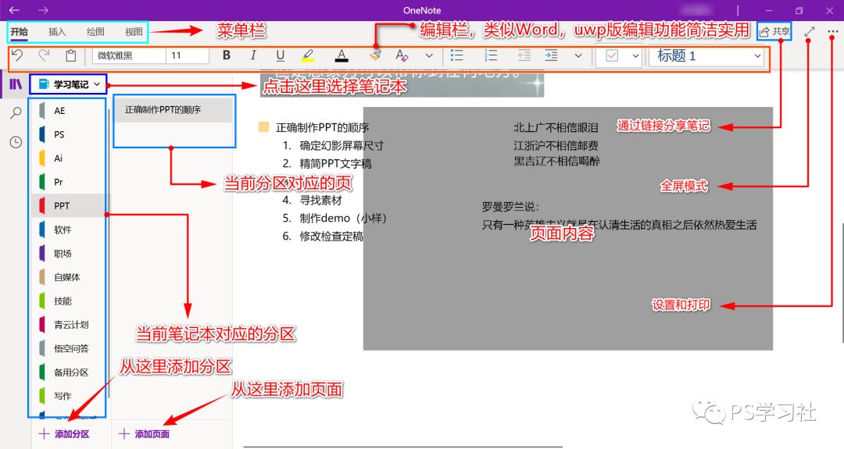Screen dimensions: 844x449
Task: Select the Pr section
Action: tap(69, 182)
